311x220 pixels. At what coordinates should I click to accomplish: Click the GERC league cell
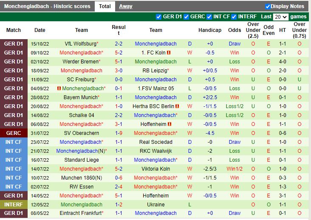[14, 133]
